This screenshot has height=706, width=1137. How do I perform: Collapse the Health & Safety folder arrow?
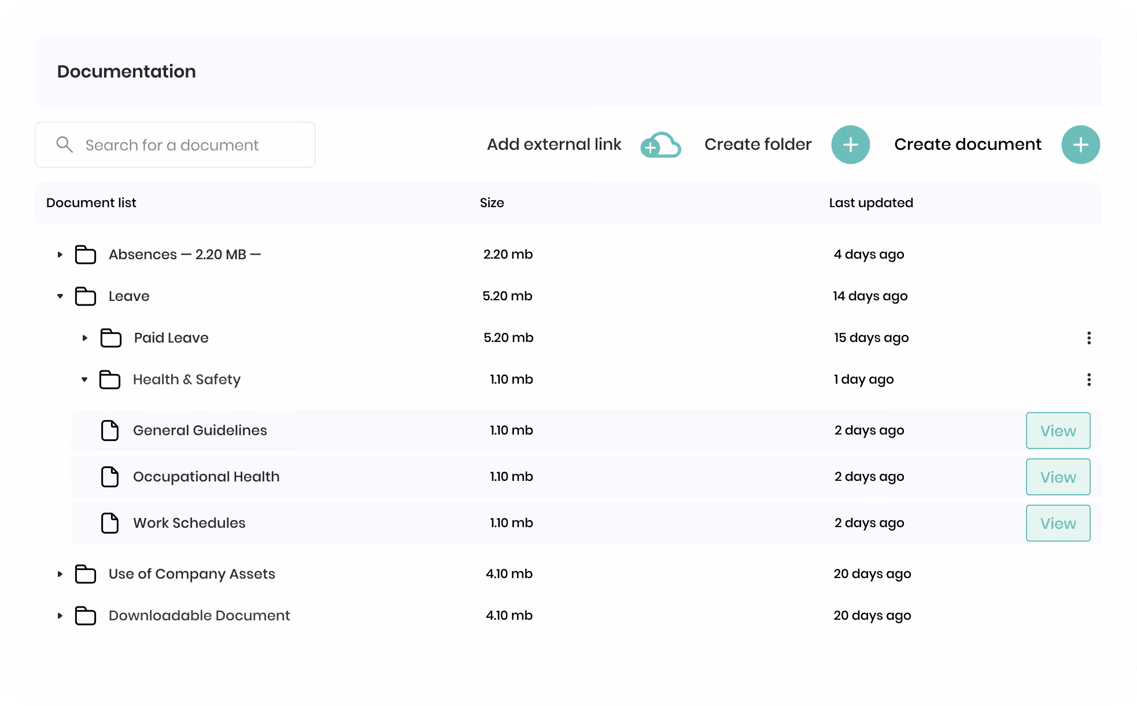tap(84, 380)
